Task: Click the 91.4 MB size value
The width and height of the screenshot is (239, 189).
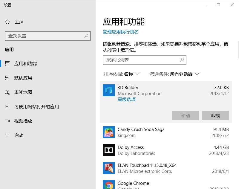Action: (221, 129)
